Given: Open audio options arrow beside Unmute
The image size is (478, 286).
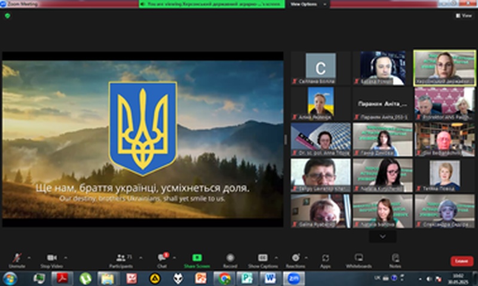Looking at the screenshot, I should (29, 258).
